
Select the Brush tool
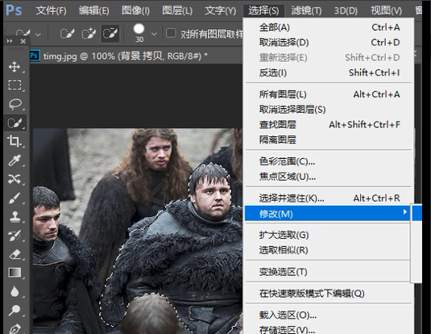(15, 198)
